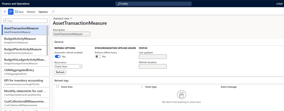Image resolution: width=284 pixels, height=111 pixels.
Task: Click Refresh in the action bar
Action: click(x=31, y=12)
